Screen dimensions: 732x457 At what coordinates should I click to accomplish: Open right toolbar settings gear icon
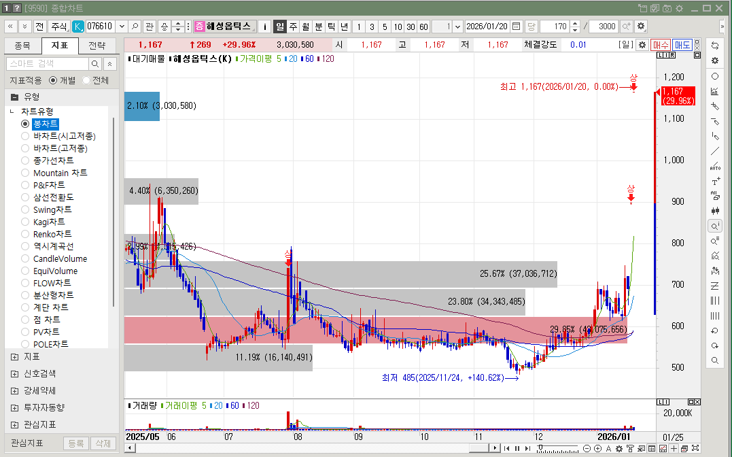(715, 61)
